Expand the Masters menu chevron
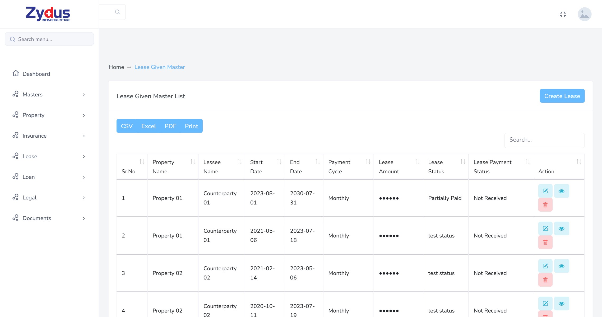 pos(84,95)
